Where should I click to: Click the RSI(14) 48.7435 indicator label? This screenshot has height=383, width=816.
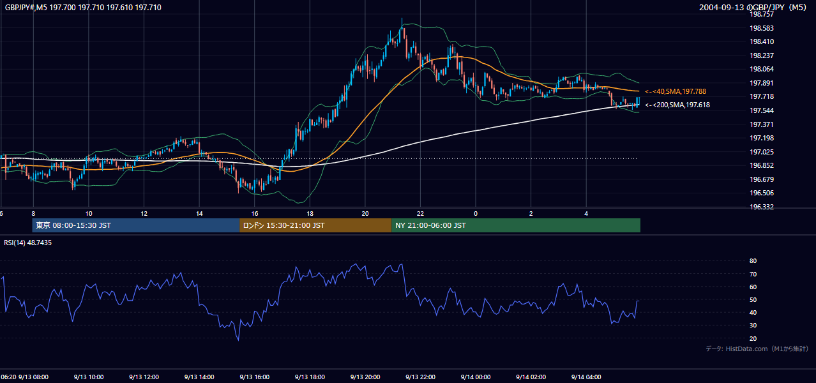point(28,243)
